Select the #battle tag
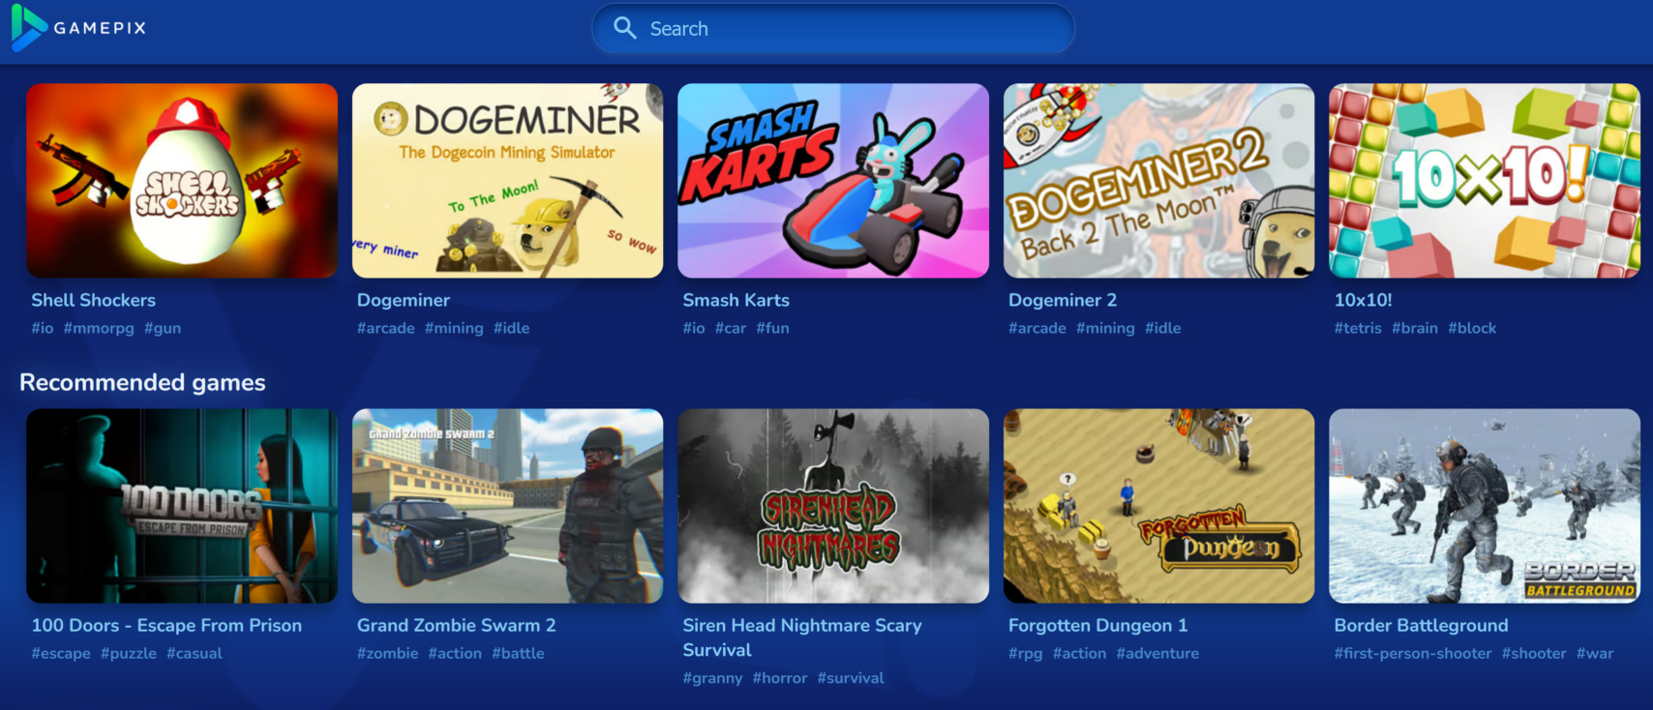 click(518, 653)
